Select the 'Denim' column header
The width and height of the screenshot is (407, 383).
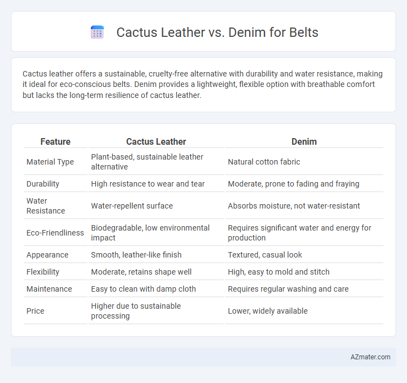point(304,141)
